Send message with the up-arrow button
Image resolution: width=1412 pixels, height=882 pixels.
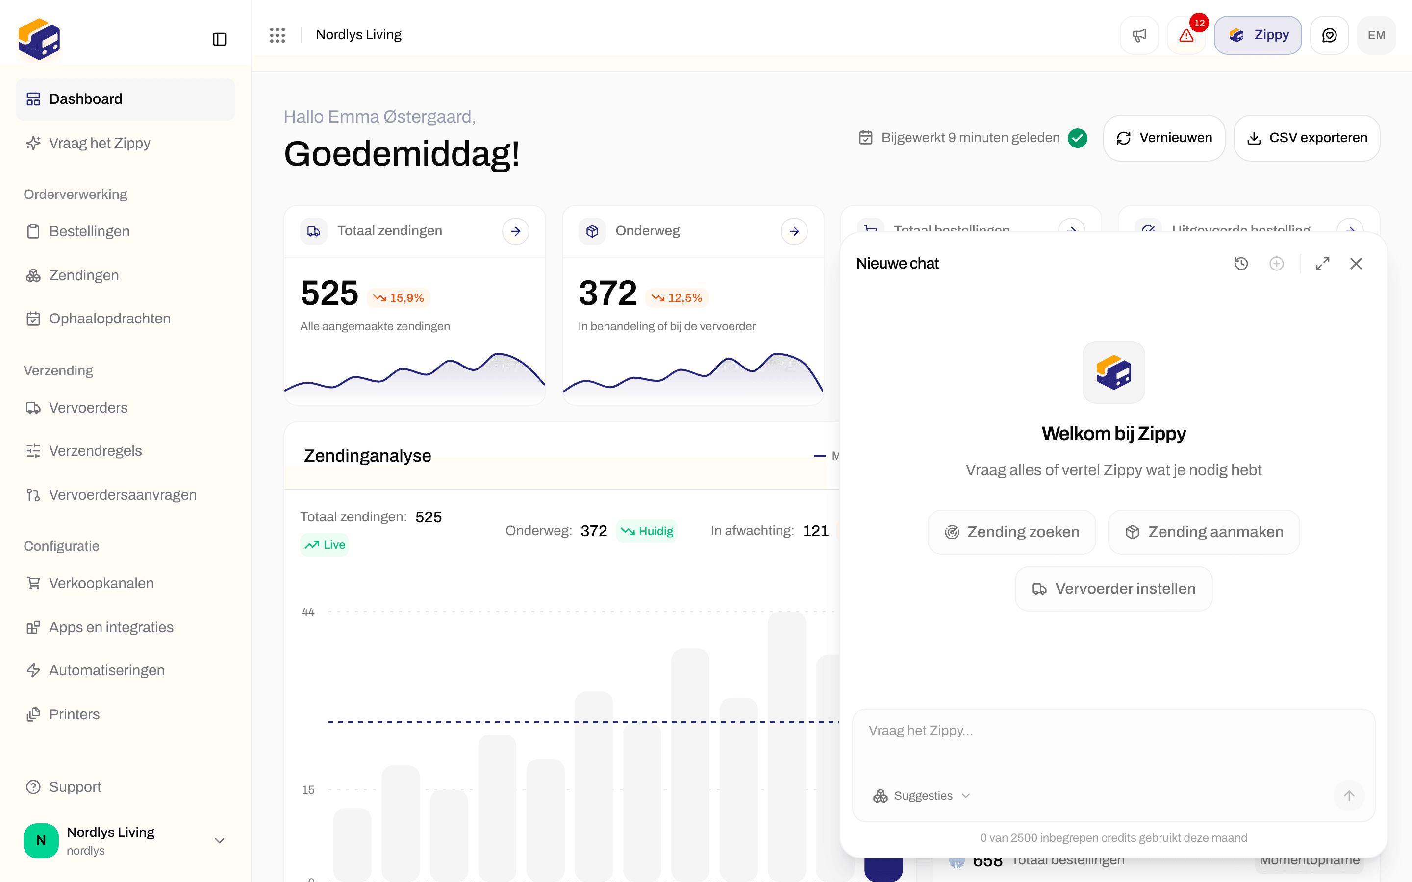click(1349, 796)
